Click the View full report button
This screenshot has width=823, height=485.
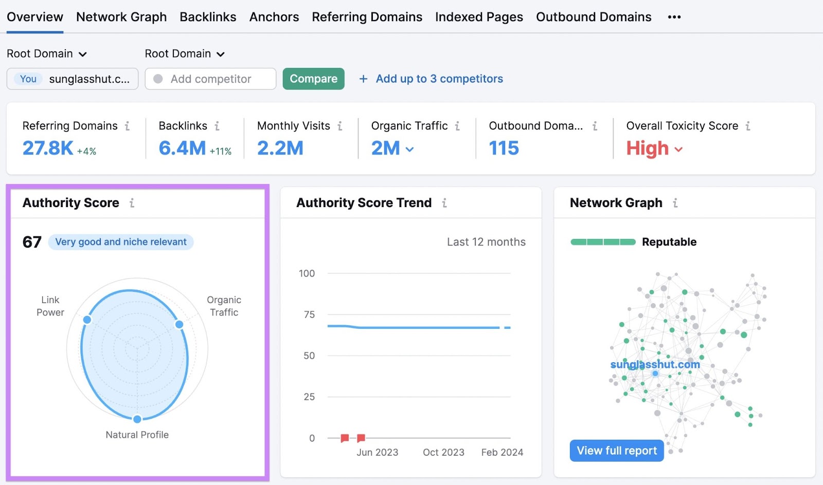tap(616, 451)
